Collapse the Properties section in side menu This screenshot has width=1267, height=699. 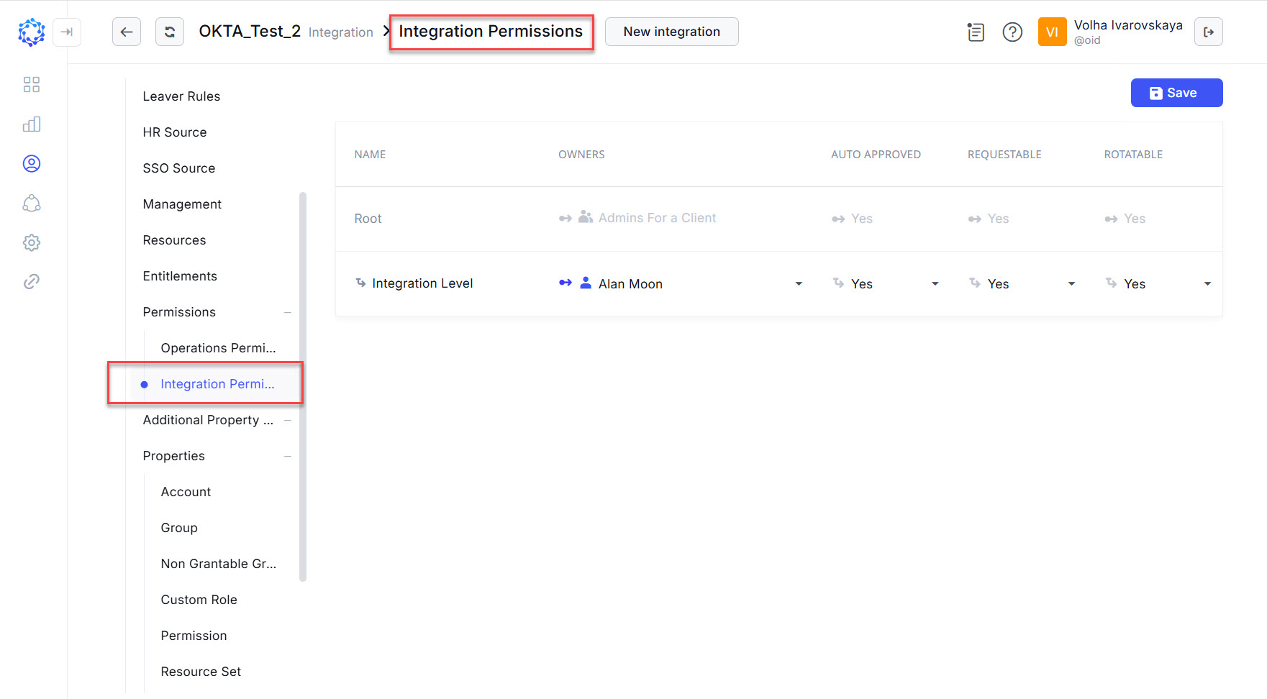[x=288, y=456]
